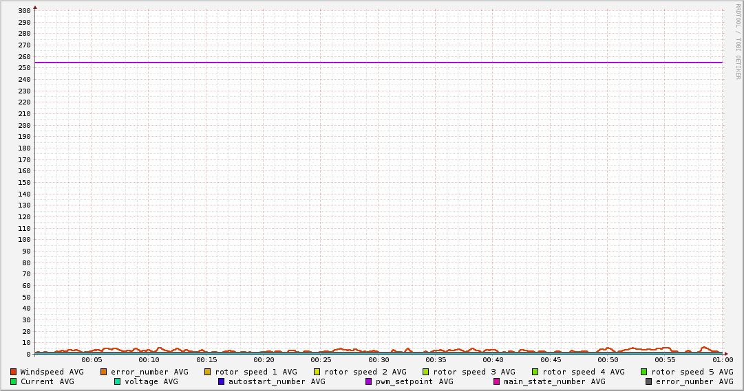Click the purple pwm_setpoint line on graph
This screenshot has height=391, width=744.
(x=379, y=63)
